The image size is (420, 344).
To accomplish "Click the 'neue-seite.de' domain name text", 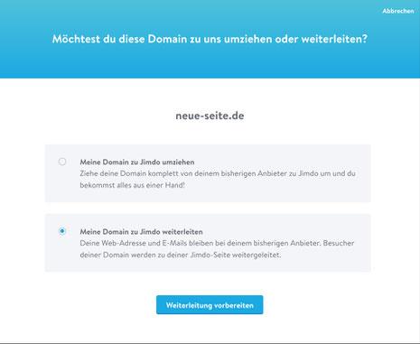I will [210, 116].
